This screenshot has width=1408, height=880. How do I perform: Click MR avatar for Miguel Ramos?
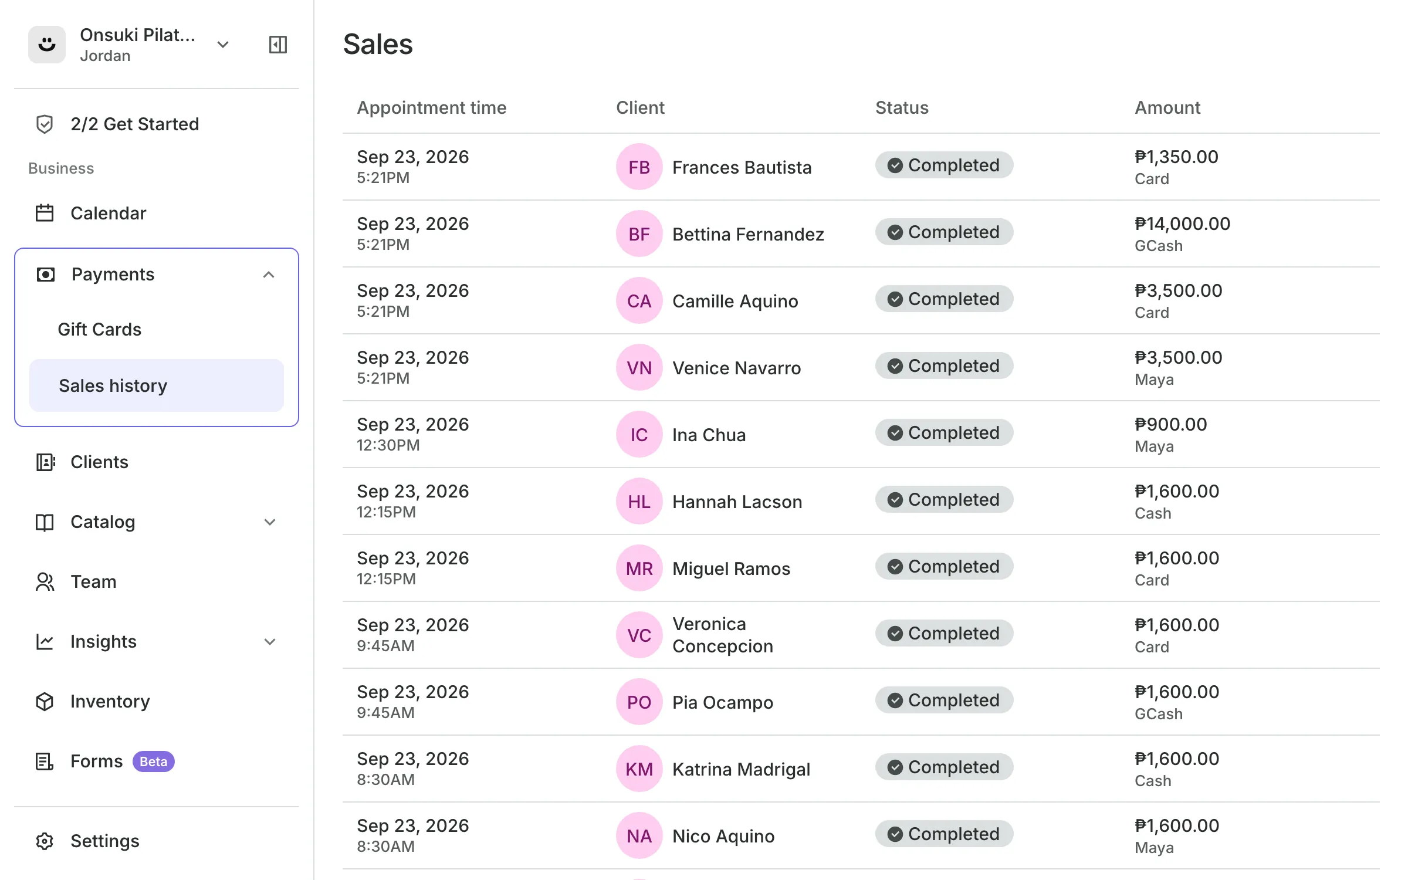click(x=639, y=568)
